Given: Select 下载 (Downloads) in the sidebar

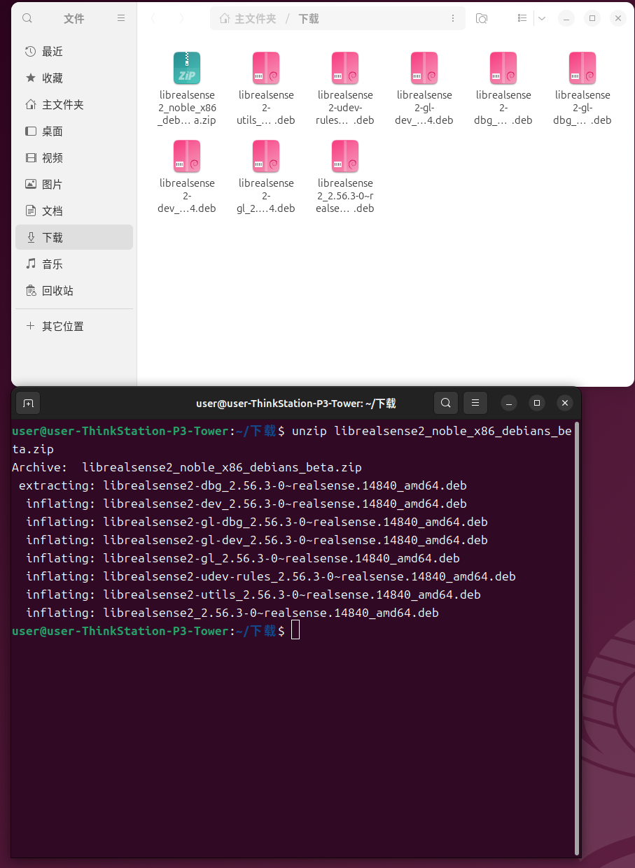Looking at the screenshot, I should pyautogui.click(x=74, y=237).
